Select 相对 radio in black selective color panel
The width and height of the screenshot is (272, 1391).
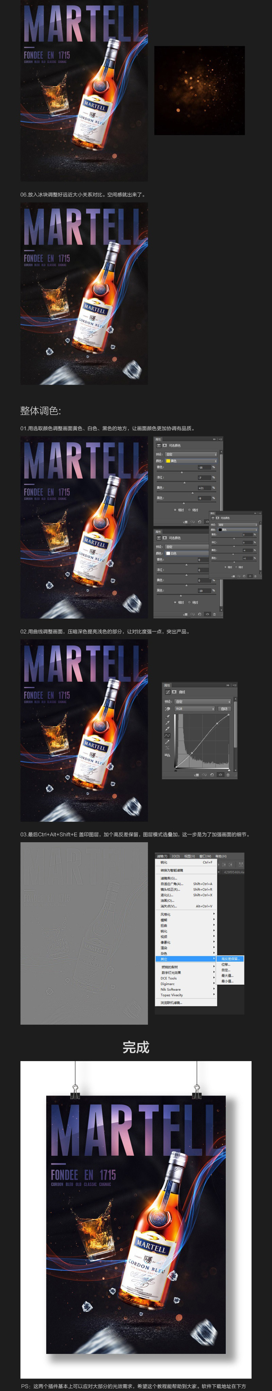(226, 567)
